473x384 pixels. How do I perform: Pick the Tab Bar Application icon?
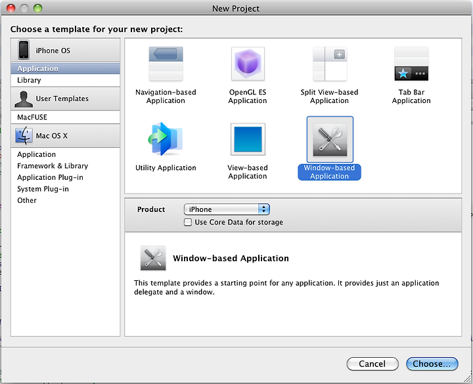[411, 64]
